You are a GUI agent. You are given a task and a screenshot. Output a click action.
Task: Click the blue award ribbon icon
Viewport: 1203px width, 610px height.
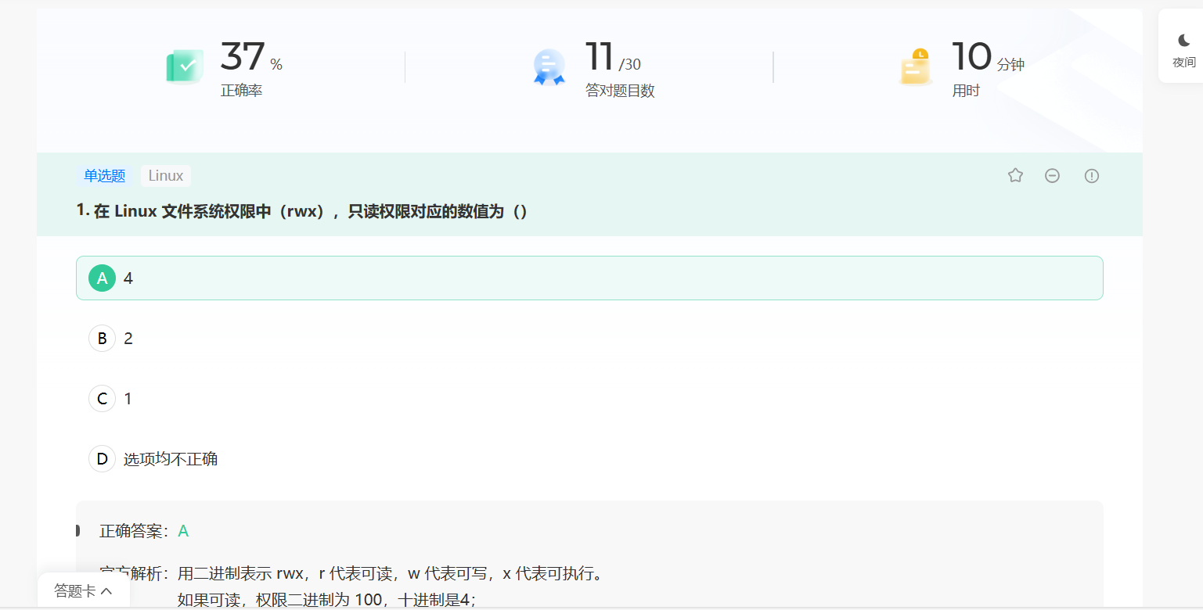(x=549, y=67)
